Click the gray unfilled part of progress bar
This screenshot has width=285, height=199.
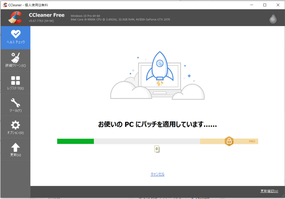[x=147, y=141]
